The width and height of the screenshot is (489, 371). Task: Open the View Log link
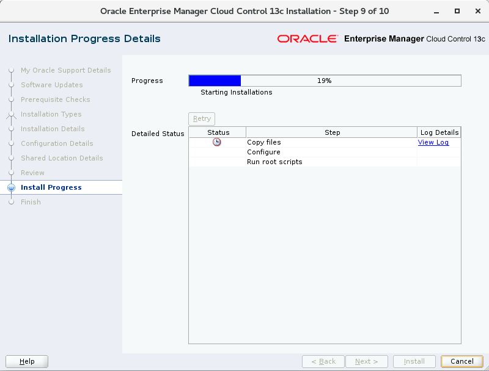433,142
